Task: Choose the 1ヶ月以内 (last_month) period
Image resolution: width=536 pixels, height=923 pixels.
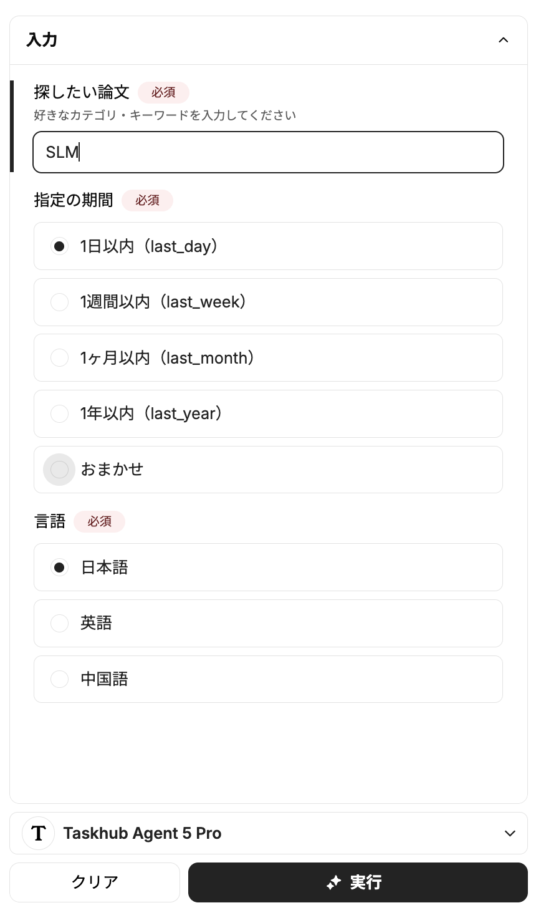Action: coord(59,358)
